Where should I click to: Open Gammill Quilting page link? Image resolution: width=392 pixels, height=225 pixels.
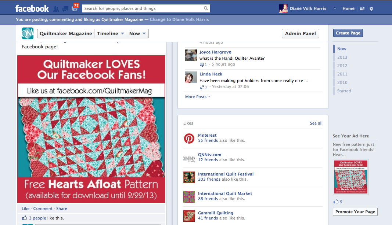click(216, 213)
